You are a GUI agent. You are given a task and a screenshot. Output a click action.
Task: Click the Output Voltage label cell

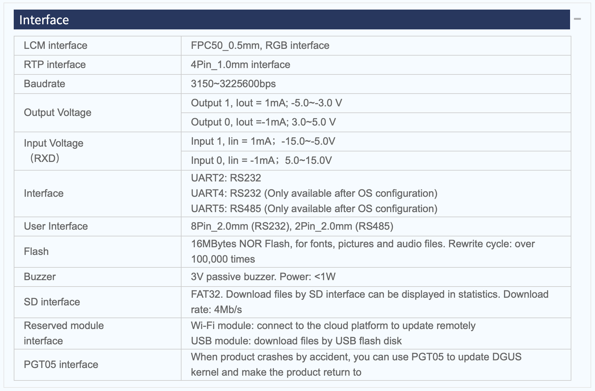point(97,113)
